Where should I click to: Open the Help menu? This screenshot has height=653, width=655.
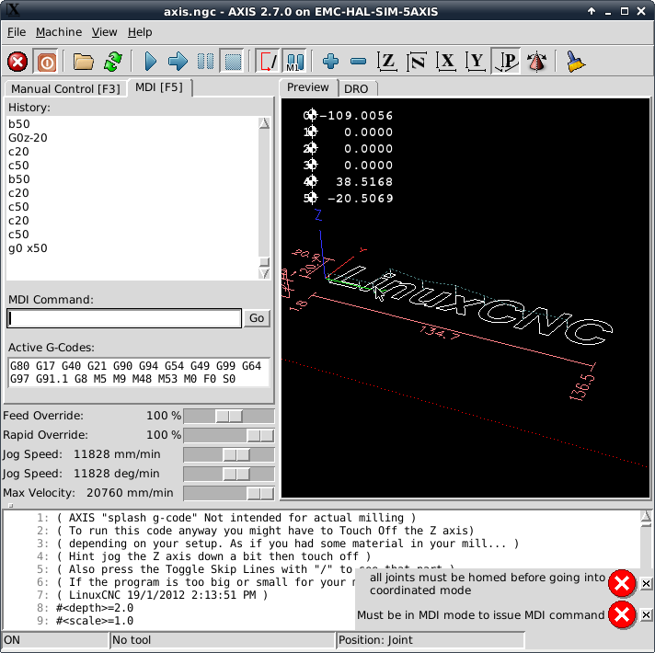point(140,32)
